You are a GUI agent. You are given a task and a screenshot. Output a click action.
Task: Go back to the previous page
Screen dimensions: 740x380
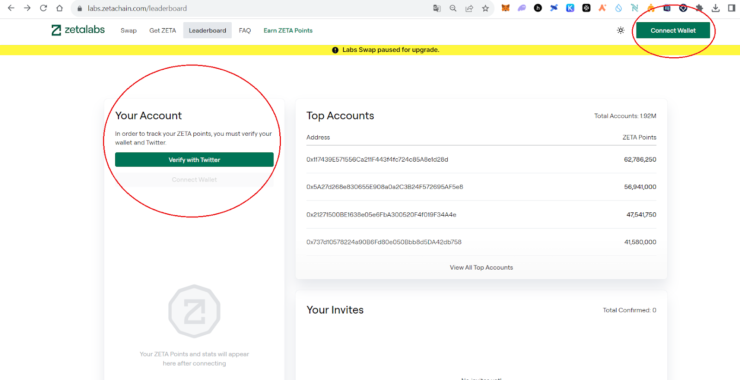coord(11,8)
